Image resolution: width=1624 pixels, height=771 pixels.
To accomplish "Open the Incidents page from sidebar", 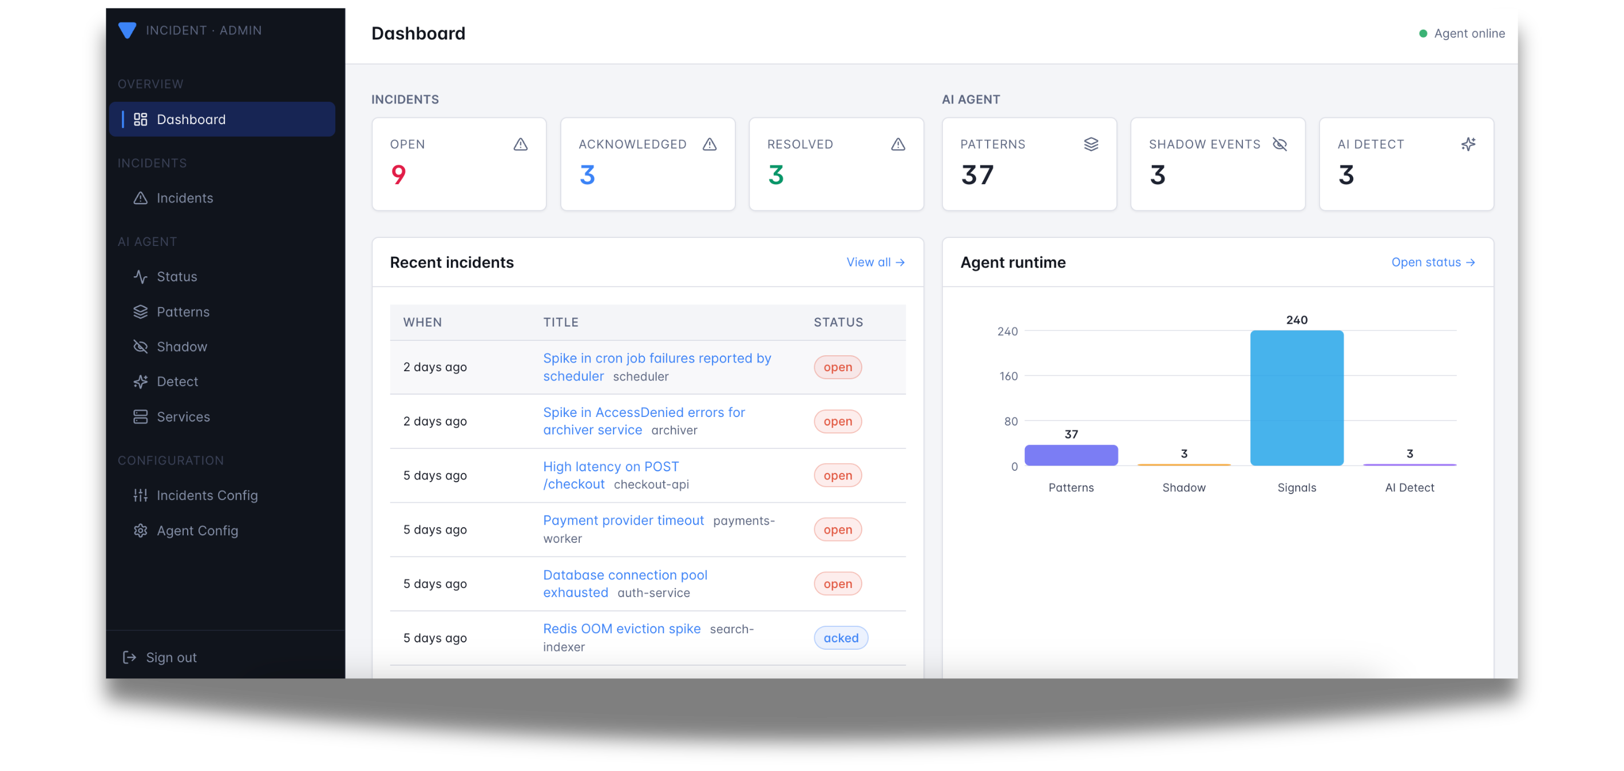I will tap(222, 198).
